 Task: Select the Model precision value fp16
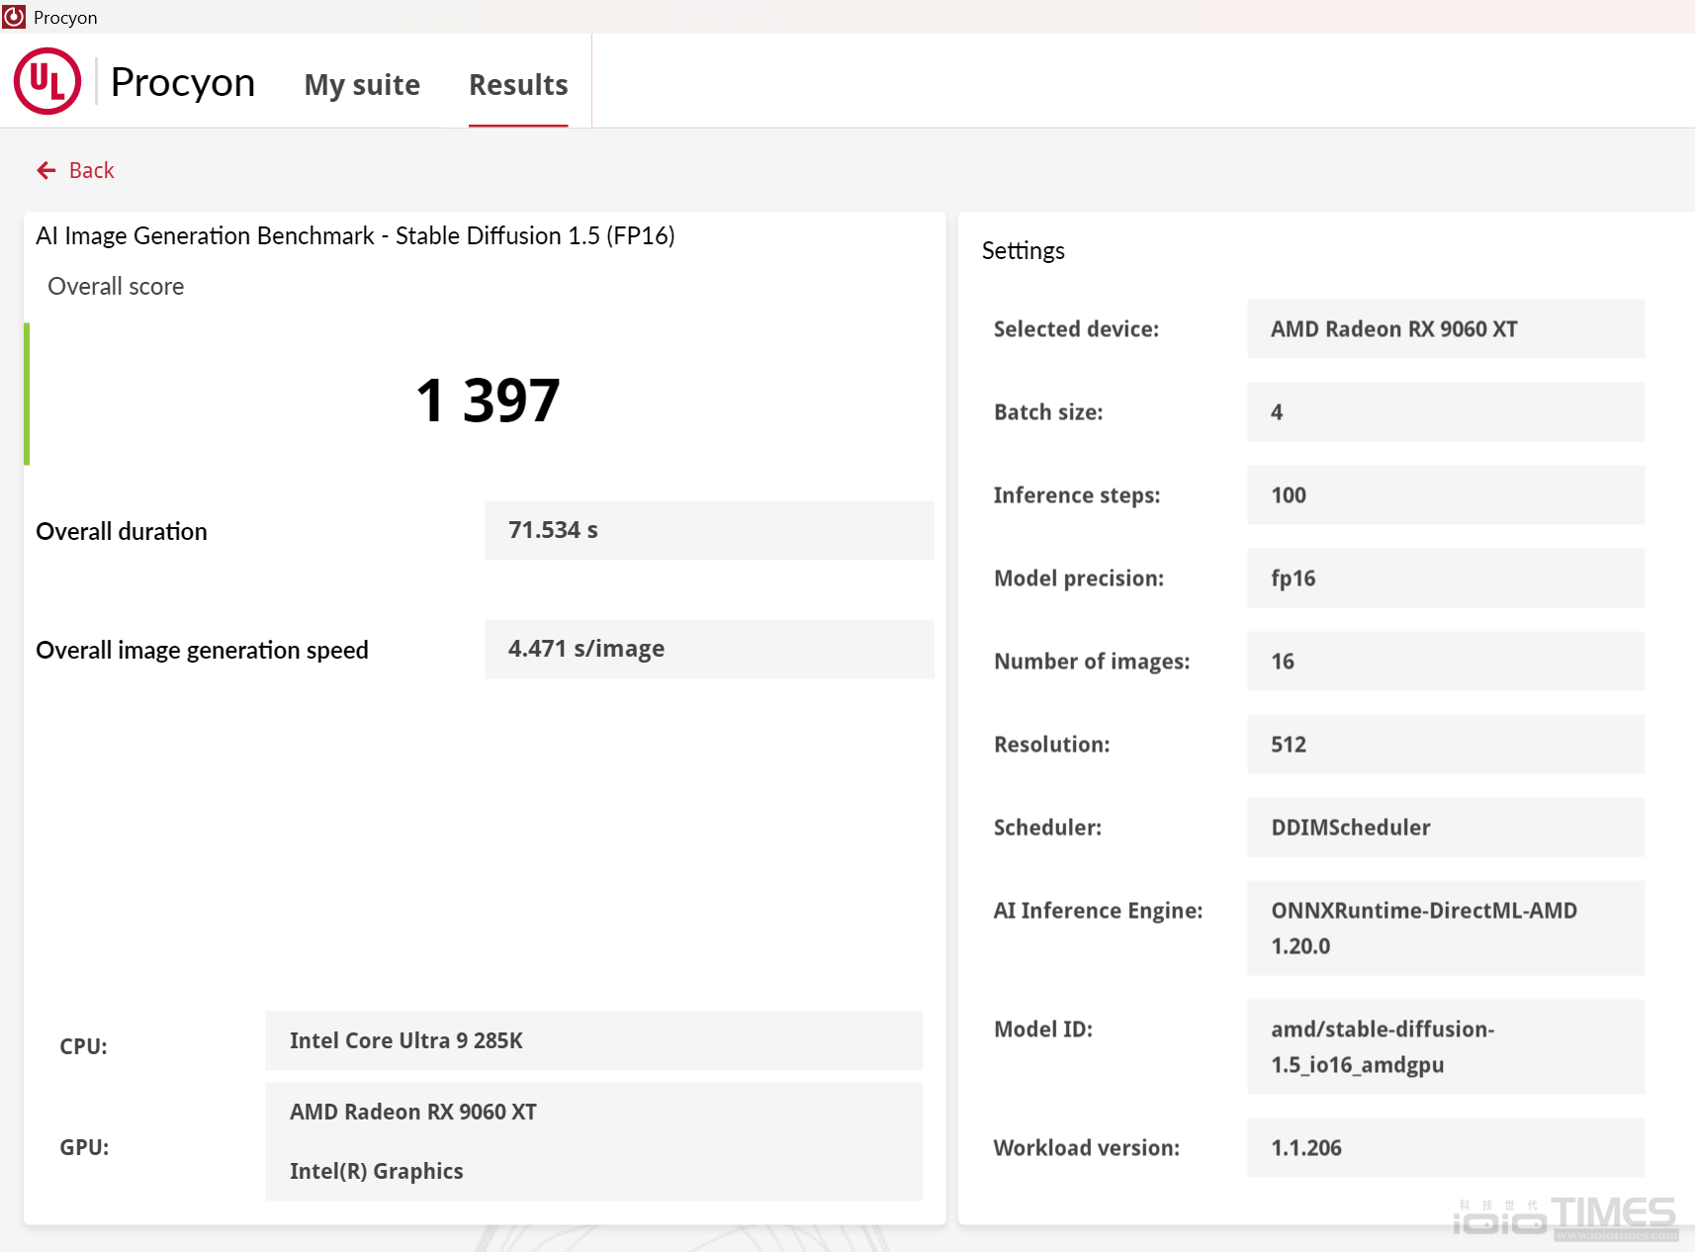[x=1446, y=579]
